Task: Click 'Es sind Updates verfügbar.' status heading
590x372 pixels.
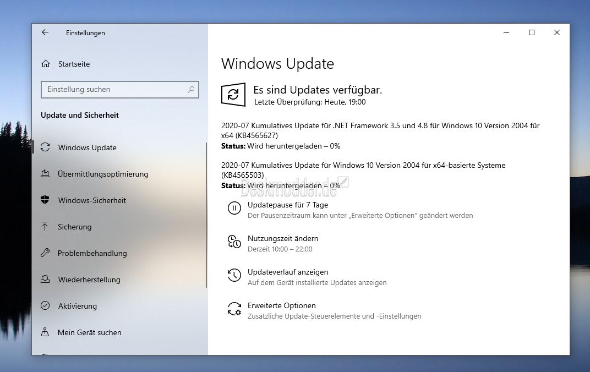Action: click(318, 90)
